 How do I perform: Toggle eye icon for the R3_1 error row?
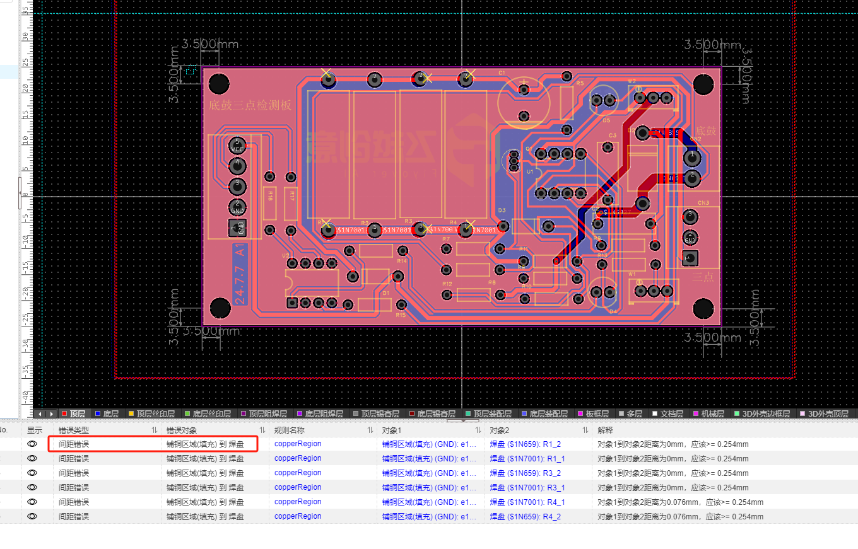click(32, 488)
